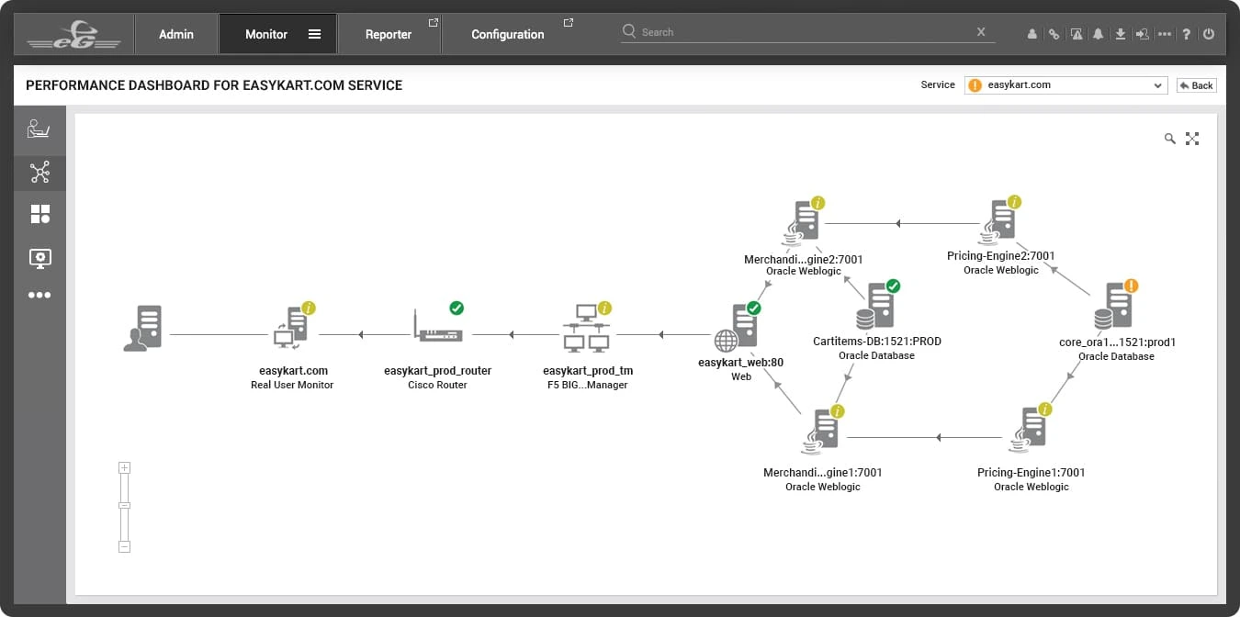This screenshot has width=1240, height=617.
Task: Click the Back button
Action: pyautogui.click(x=1197, y=85)
